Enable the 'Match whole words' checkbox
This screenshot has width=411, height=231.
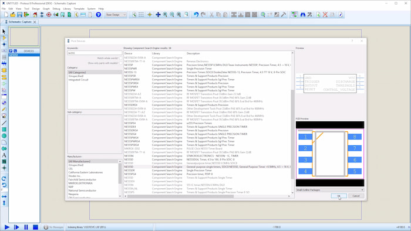pos(120,59)
